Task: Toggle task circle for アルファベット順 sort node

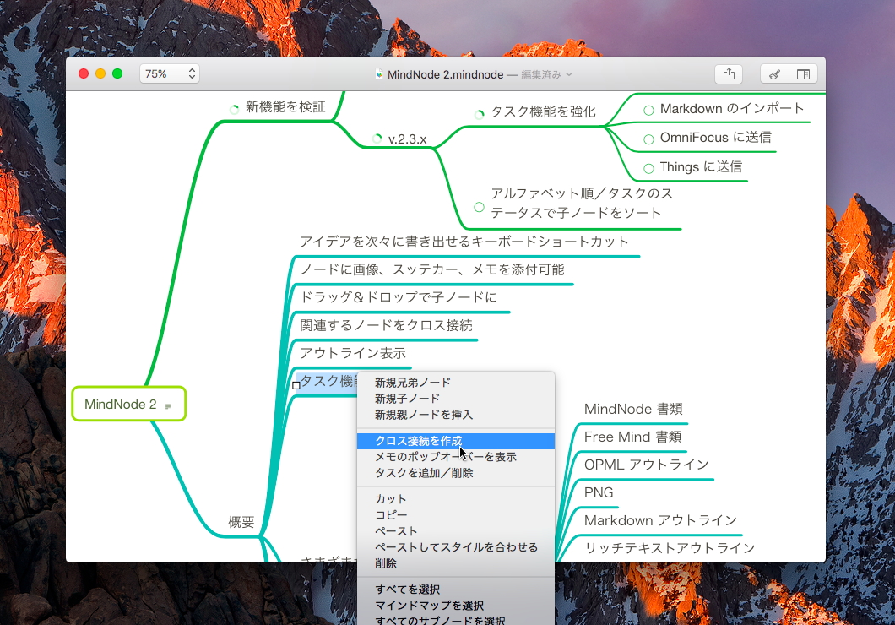Action: click(479, 207)
